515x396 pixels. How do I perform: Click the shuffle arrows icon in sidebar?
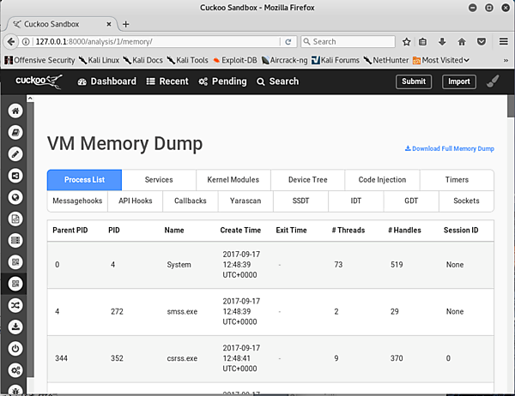point(15,304)
